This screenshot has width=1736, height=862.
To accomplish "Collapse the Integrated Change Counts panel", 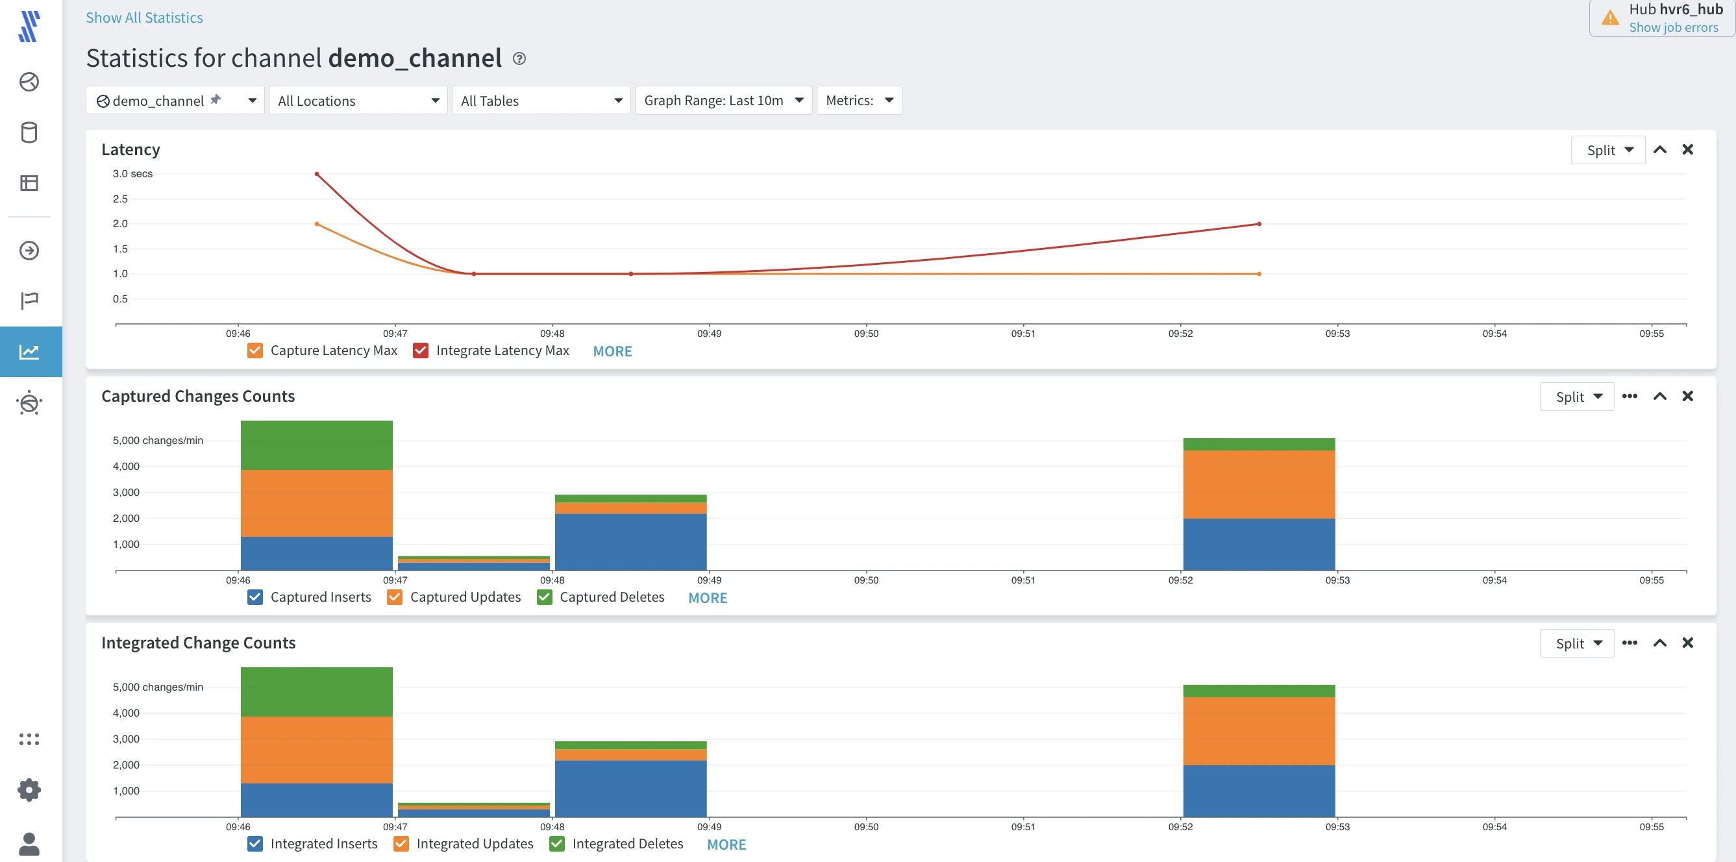I will [1659, 643].
